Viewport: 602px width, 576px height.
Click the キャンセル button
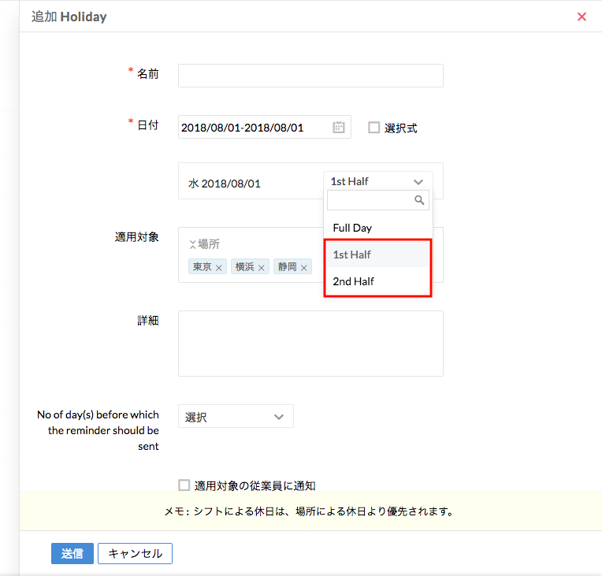[x=135, y=554]
